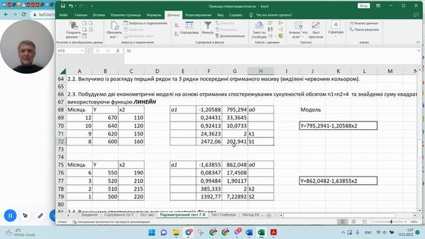Open Data Analysis (Анализ данных) tool

[x=364, y=23]
